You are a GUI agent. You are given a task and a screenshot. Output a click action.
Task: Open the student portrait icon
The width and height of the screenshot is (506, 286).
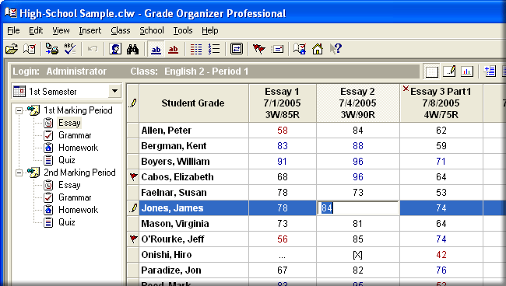pos(115,49)
